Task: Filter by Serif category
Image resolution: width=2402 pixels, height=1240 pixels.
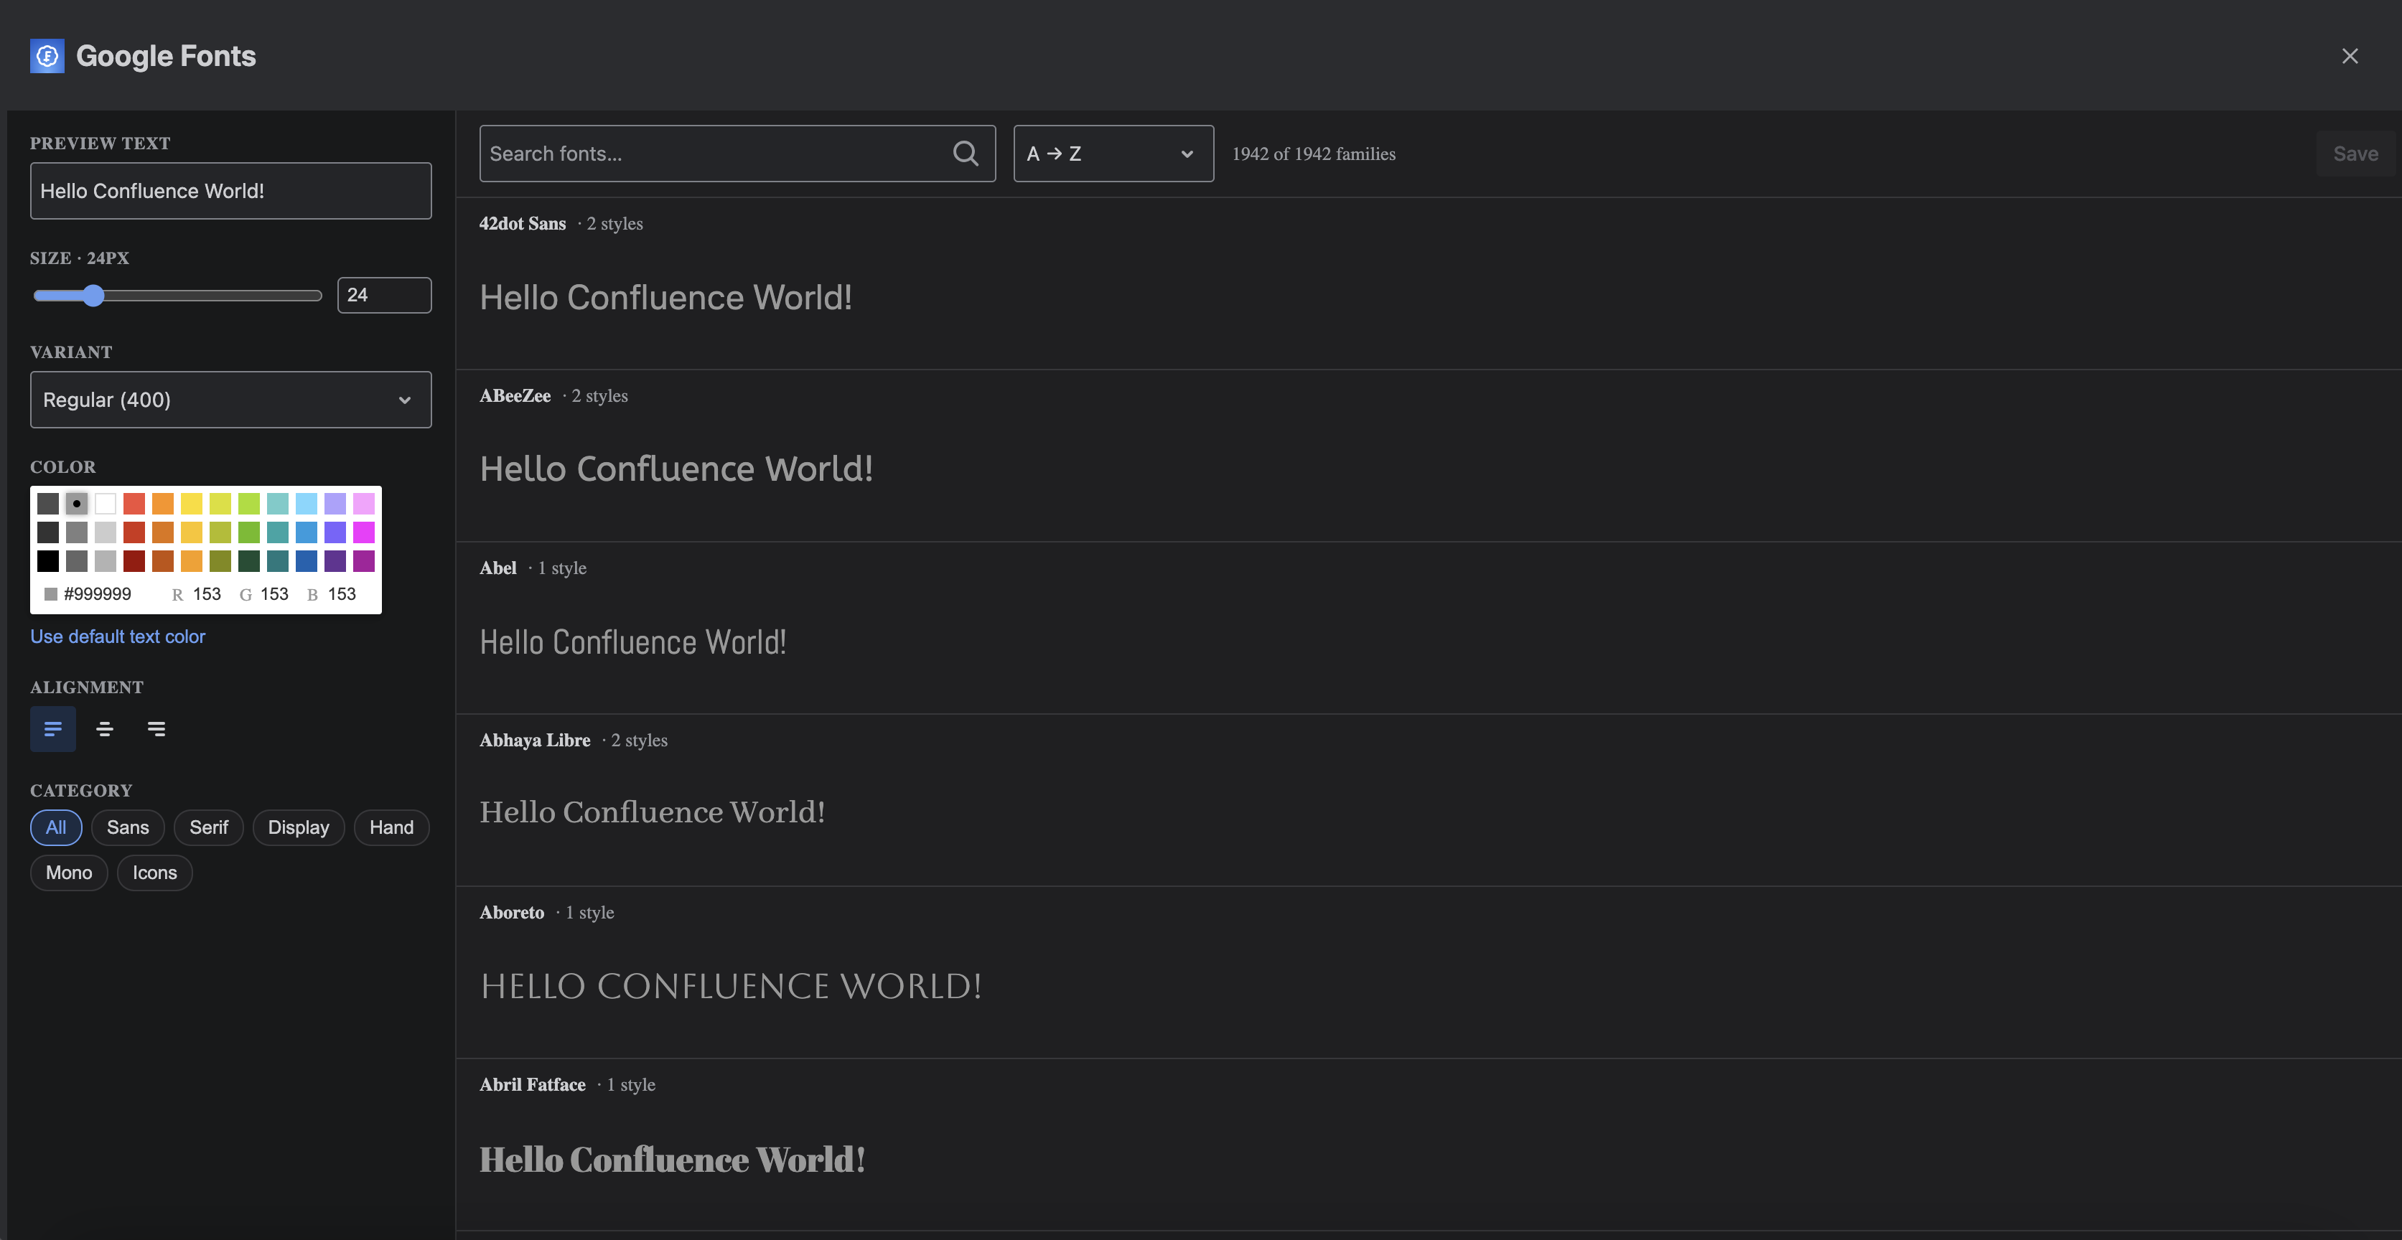Action: 209,828
